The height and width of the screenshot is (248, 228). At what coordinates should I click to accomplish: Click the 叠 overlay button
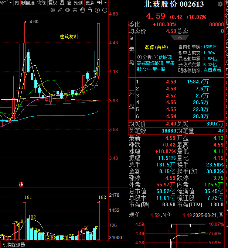[x=62, y=3]
